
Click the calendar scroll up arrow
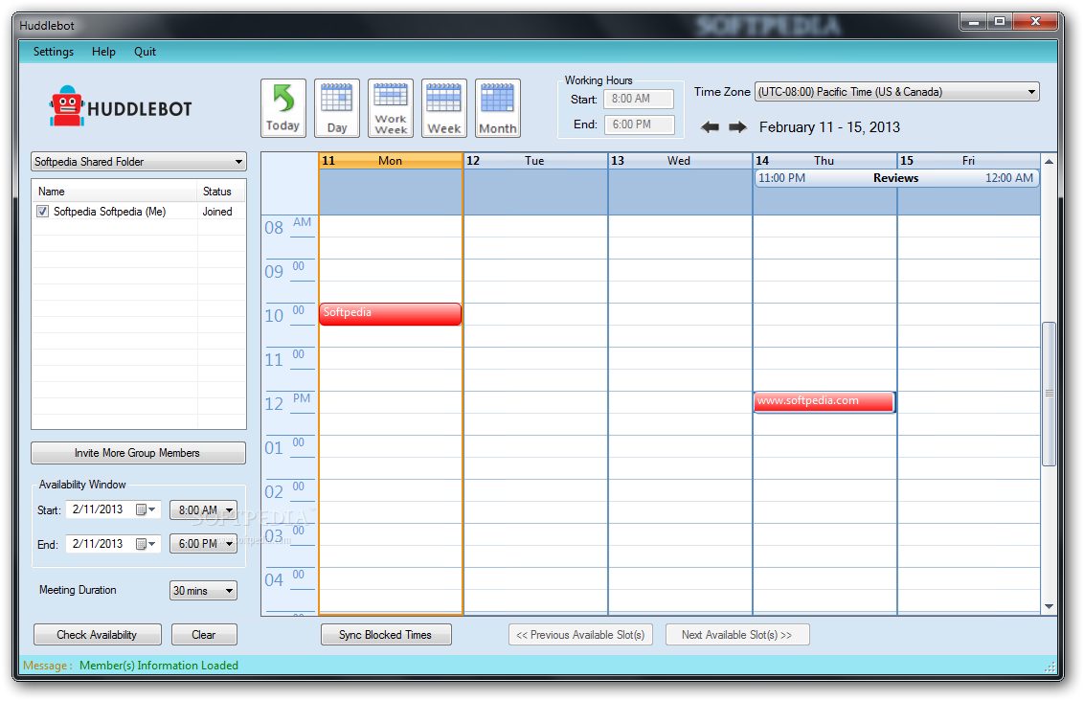1049,162
